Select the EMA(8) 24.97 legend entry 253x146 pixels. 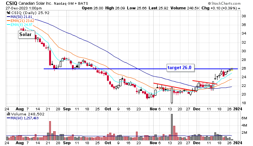20,25
